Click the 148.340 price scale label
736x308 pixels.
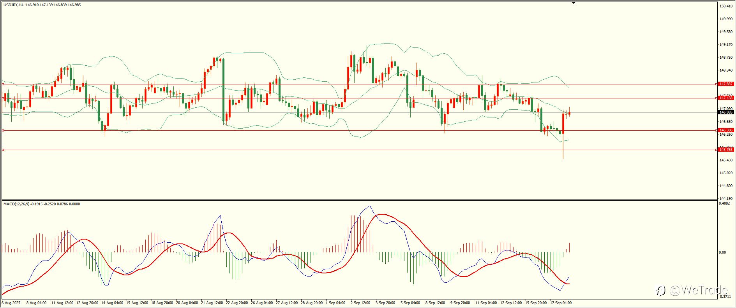point(726,70)
